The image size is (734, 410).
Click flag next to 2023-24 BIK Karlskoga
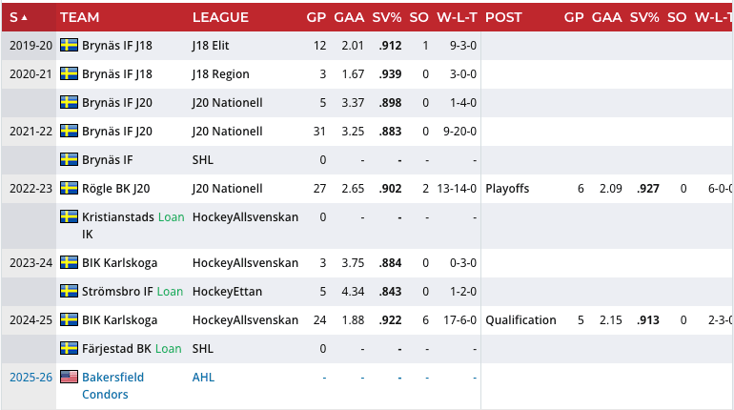point(69,263)
